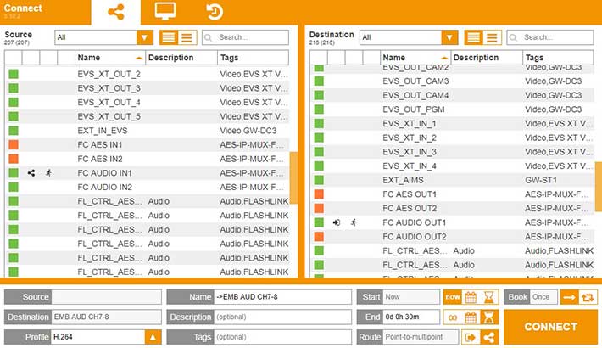602x348 pixels.
Task: Click the point-to-multipoint share route icon
Action: pos(489,337)
